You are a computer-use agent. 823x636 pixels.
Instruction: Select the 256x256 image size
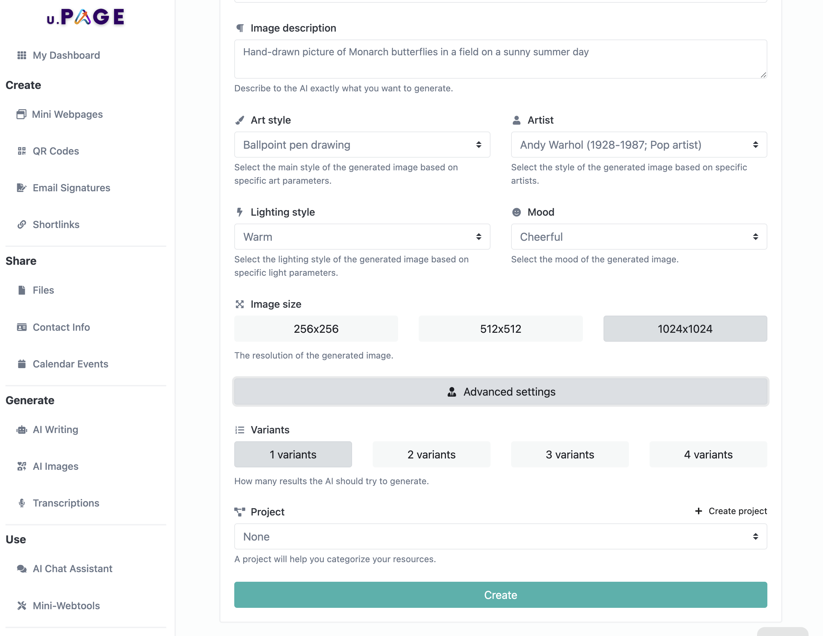click(x=316, y=329)
